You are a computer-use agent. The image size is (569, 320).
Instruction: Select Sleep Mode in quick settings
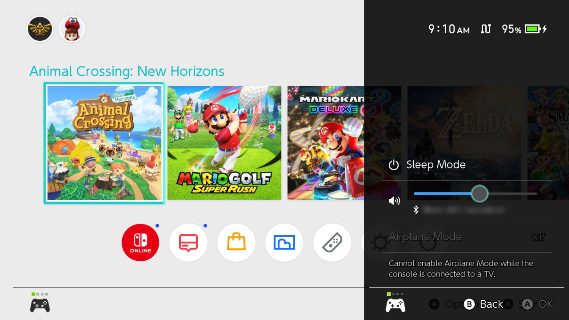point(466,165)
